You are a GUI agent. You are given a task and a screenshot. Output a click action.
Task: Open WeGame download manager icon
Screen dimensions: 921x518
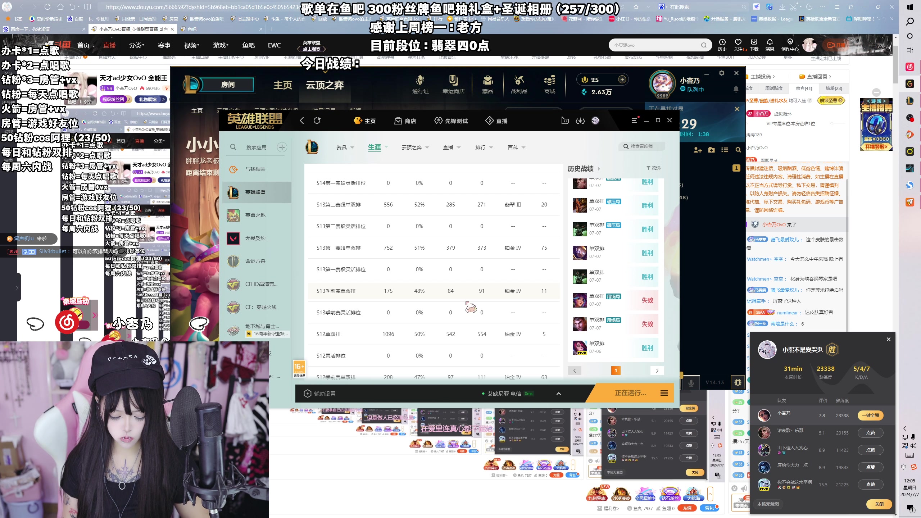[x=580, y=121]
